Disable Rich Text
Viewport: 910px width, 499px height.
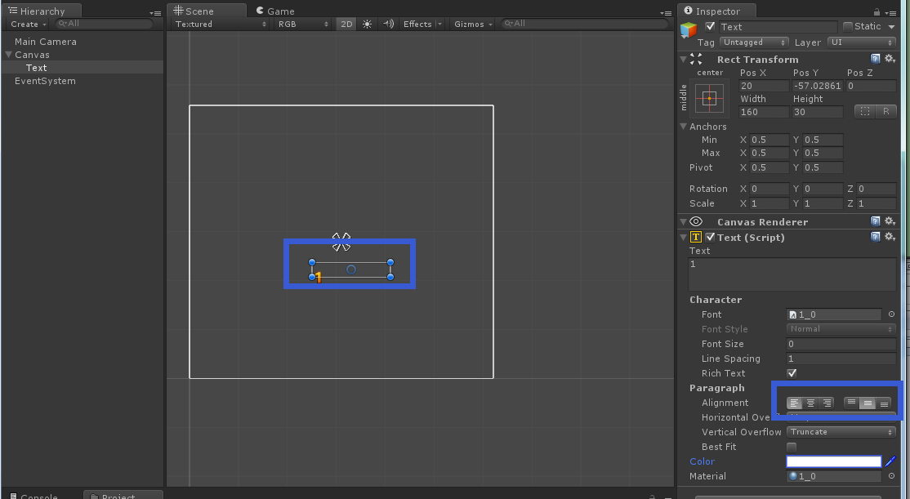click(791, 373)
